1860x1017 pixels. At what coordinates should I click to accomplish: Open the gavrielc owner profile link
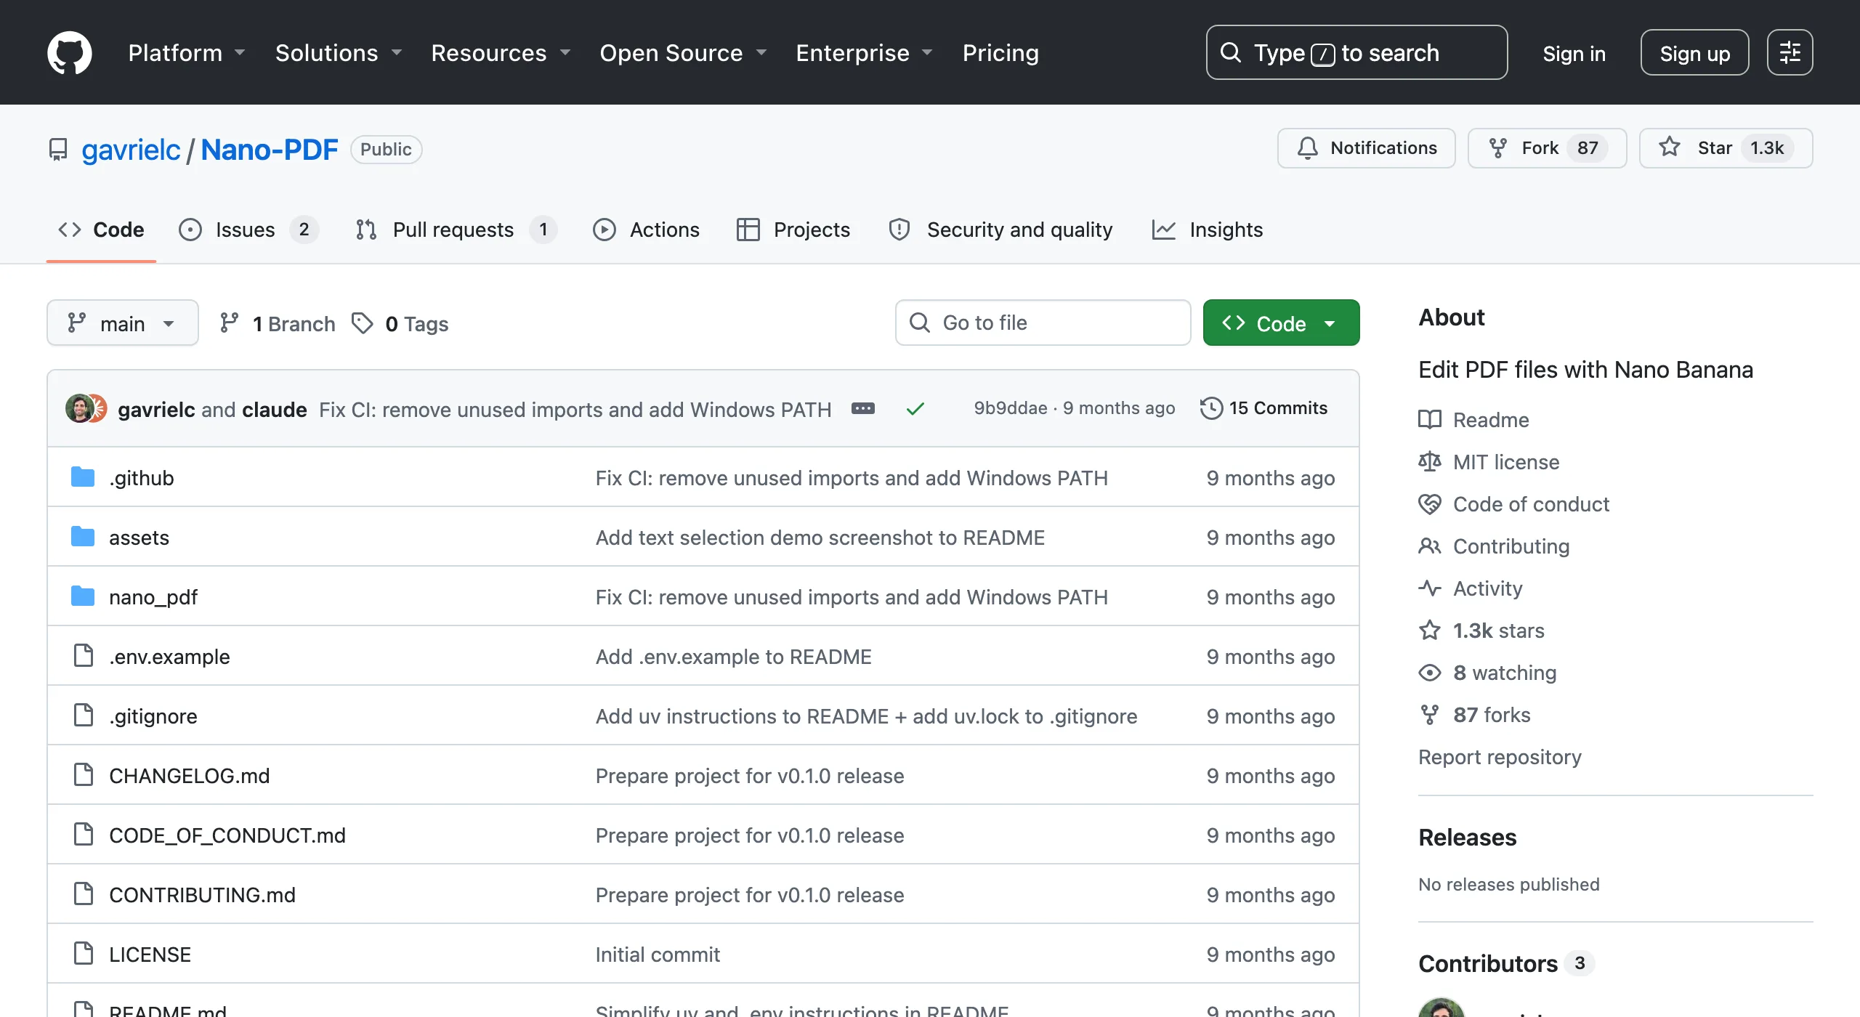(131, 150)
